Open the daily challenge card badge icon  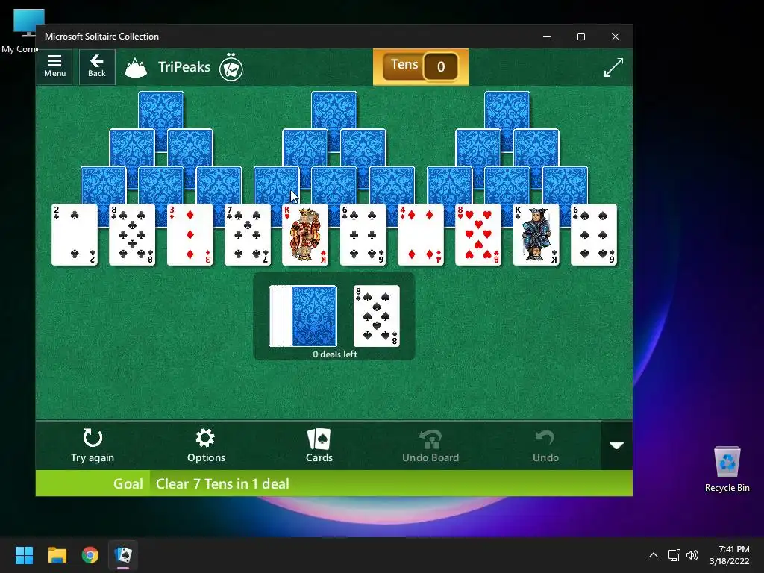point(231,68)
